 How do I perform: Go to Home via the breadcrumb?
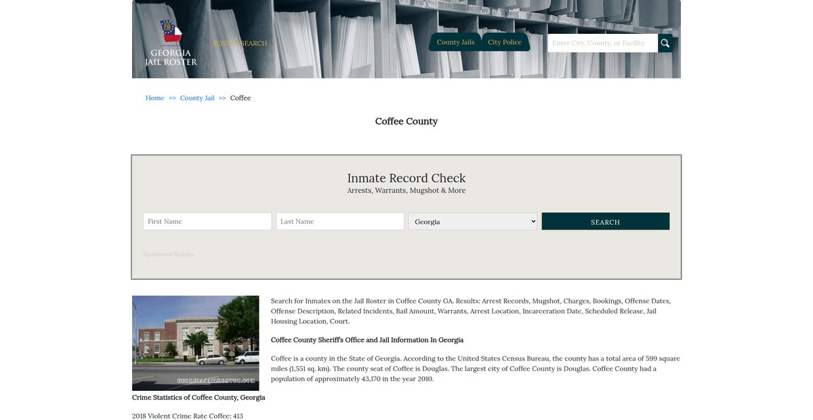[154, 98]
